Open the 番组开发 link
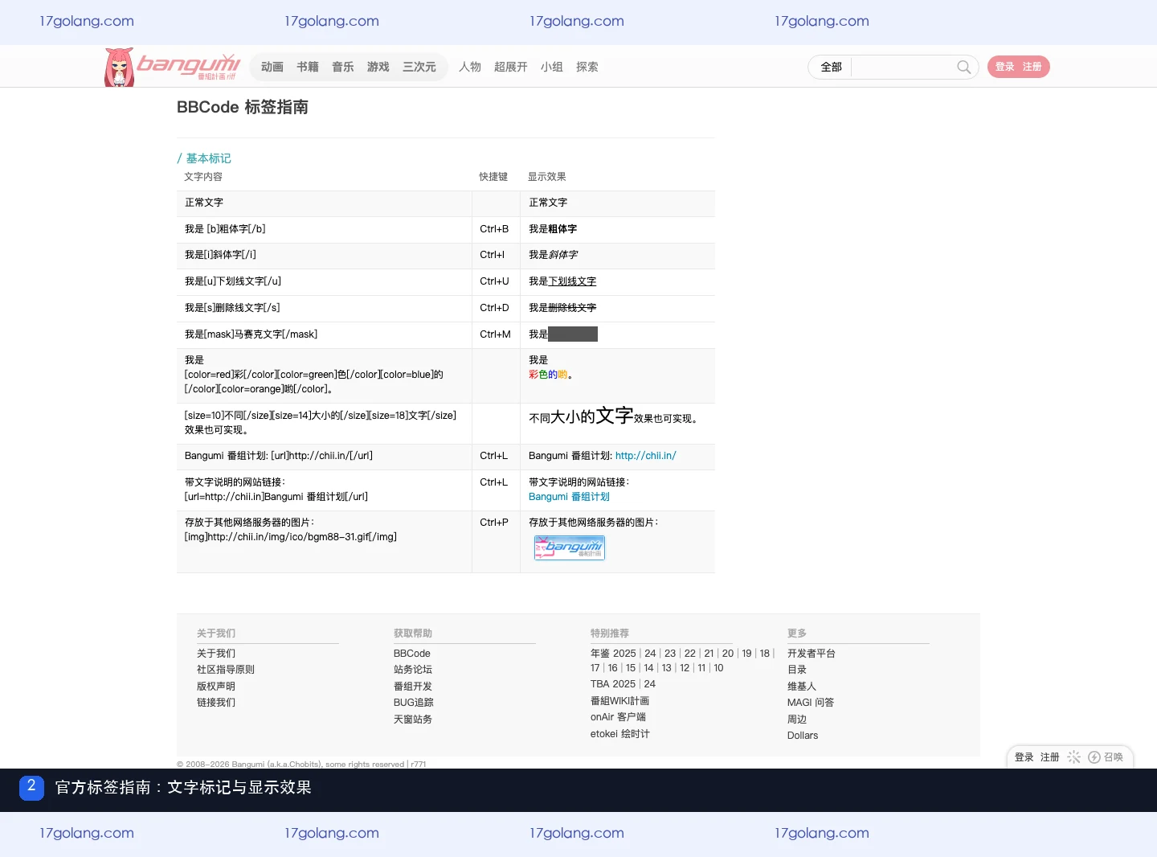This screenshot has height=857, width=1157. click(x=413, y=687)
